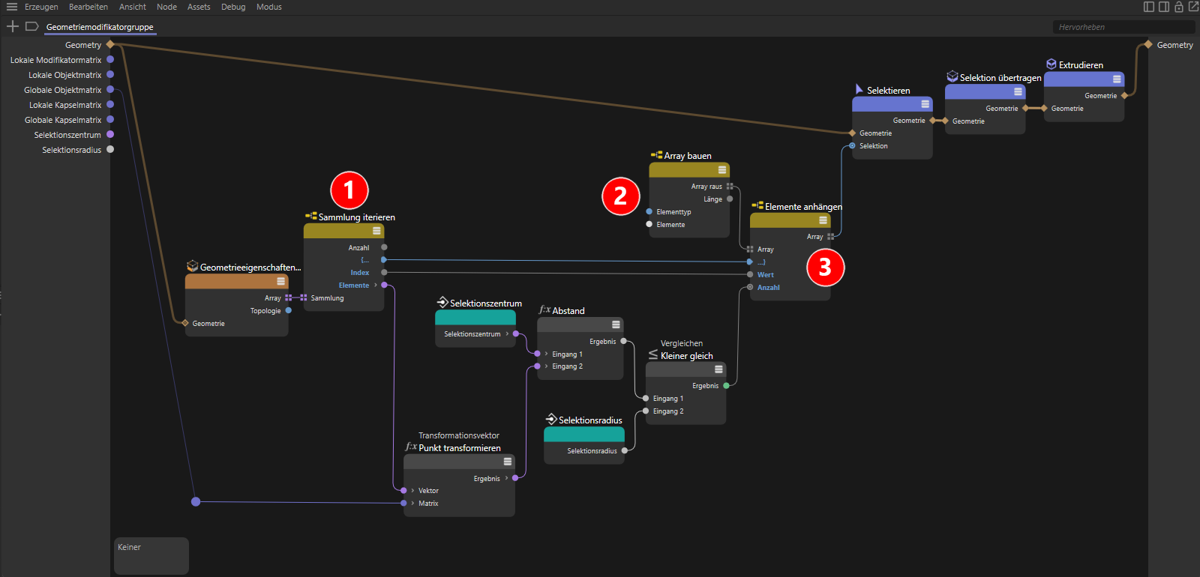
Task: Open the Ansicht menu
Action: pos(133,7)
